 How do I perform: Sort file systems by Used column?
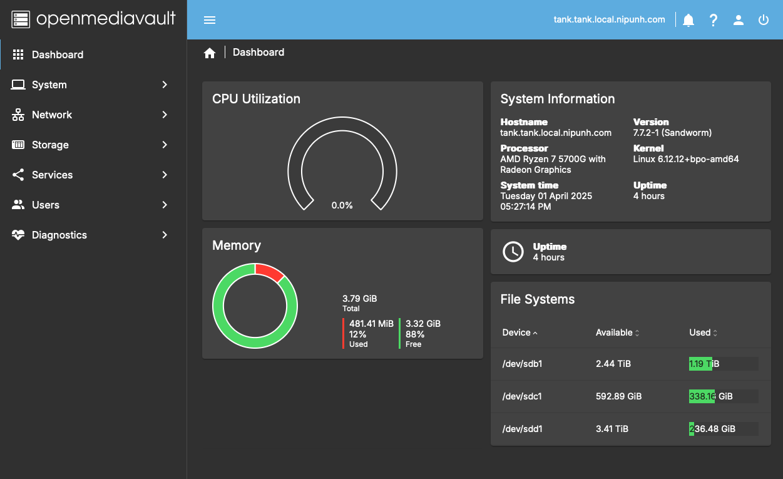point(700,332)
